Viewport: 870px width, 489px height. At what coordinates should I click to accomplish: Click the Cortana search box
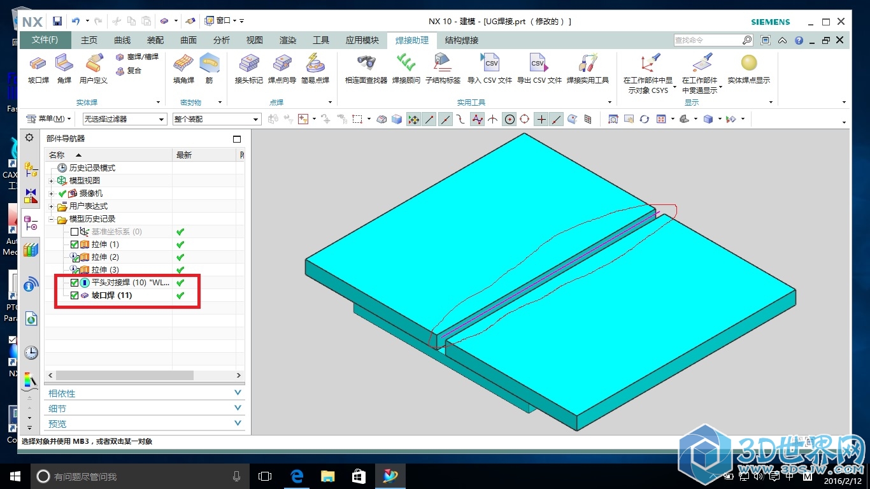click(140, 476)
